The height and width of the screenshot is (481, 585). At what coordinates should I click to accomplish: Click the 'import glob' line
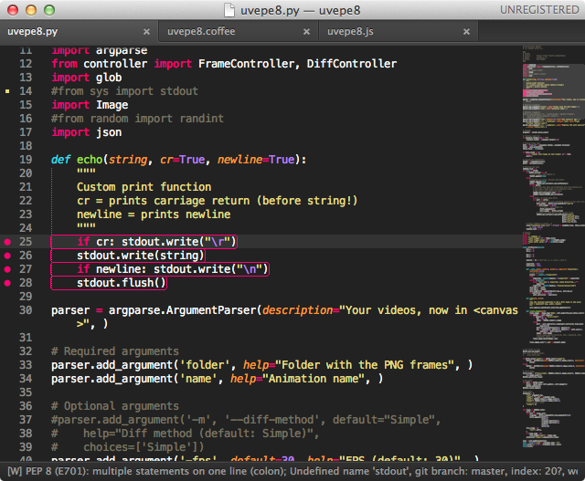(87, 78)
